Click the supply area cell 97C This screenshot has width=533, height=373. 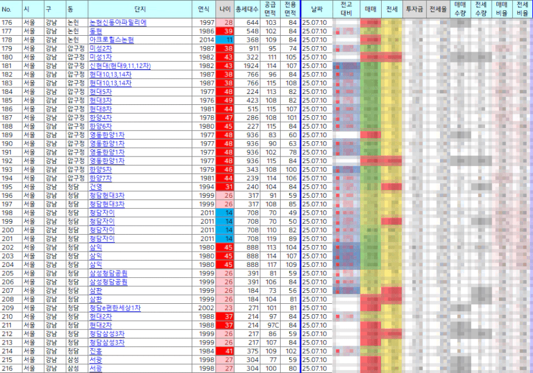(x=270, y=325)
